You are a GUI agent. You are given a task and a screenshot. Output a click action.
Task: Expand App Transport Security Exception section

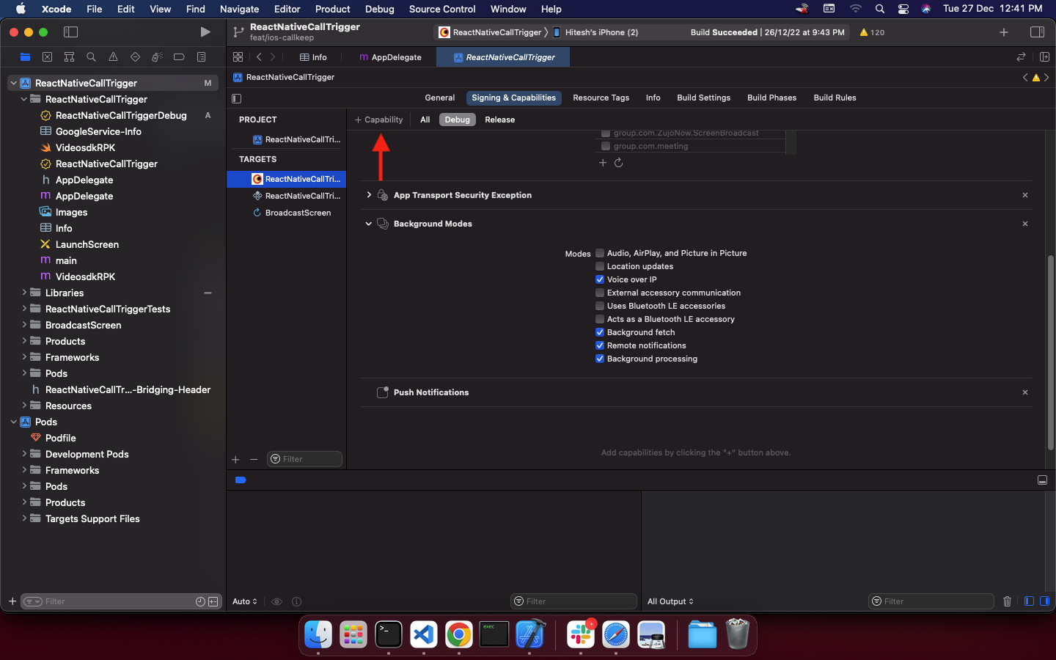[369, 195]
